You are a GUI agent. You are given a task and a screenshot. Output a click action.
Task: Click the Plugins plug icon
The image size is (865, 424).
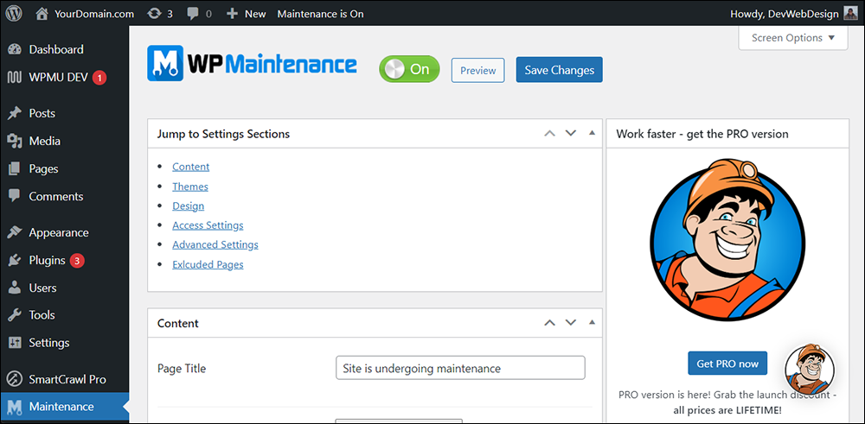(x=15, y=260)
